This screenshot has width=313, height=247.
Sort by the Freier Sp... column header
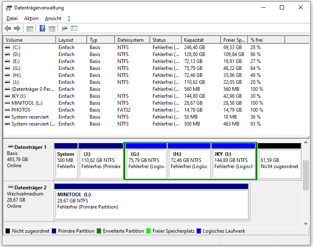pos(234,40)
